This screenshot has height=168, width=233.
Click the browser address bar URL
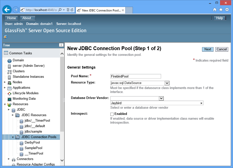point(41,10)
